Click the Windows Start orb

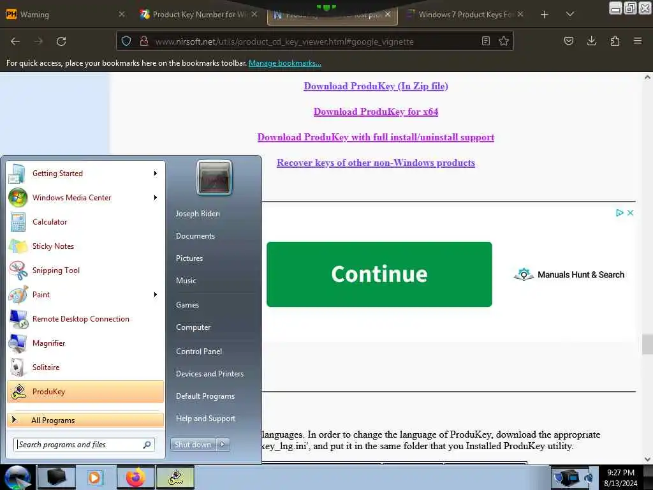17,477
